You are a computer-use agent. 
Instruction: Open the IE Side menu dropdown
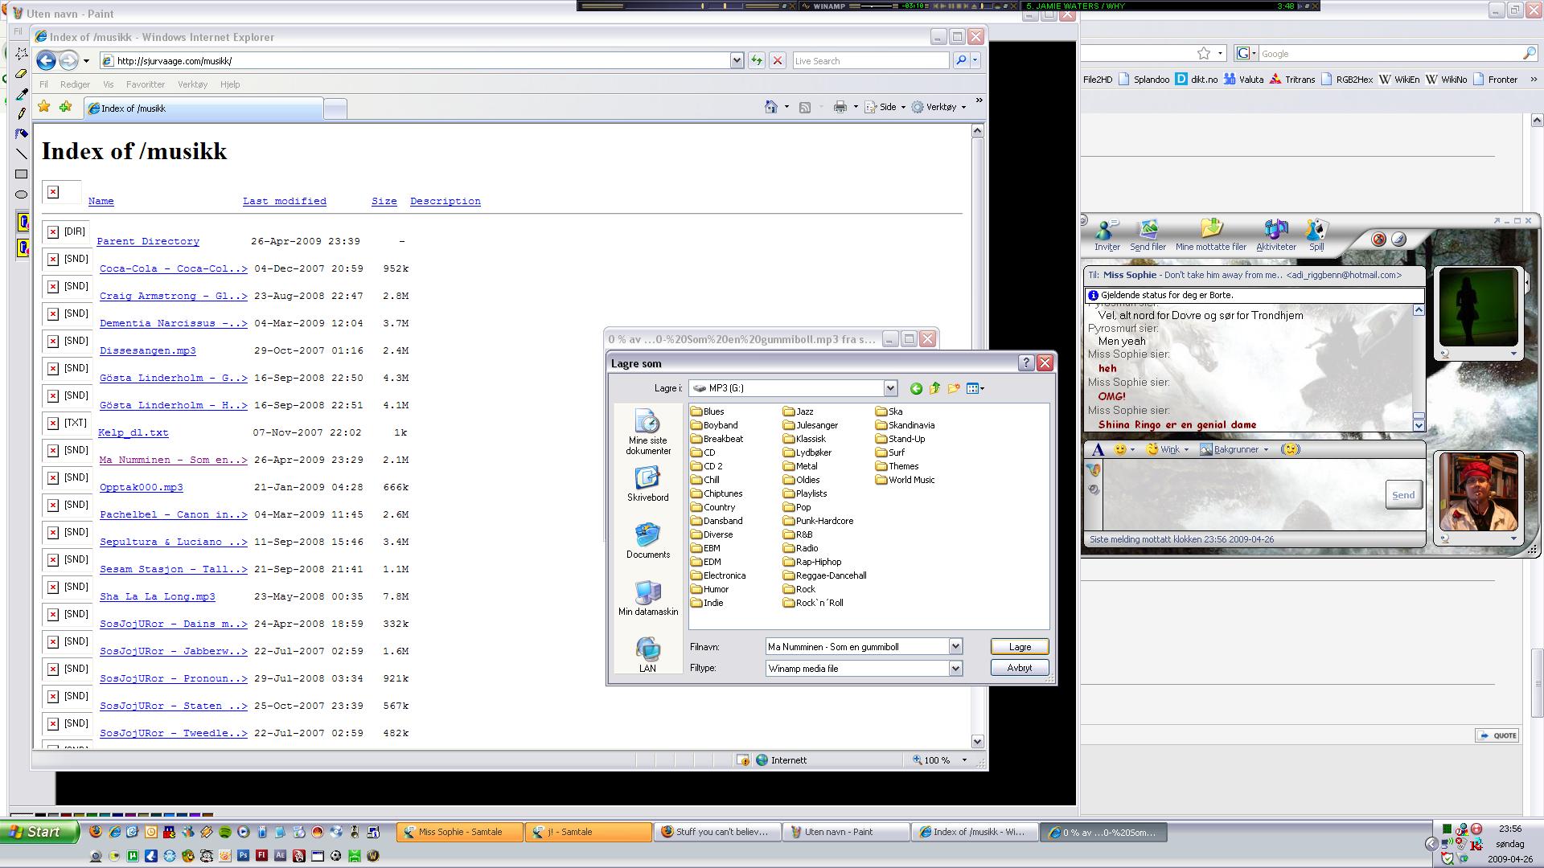tap(885, 107)
